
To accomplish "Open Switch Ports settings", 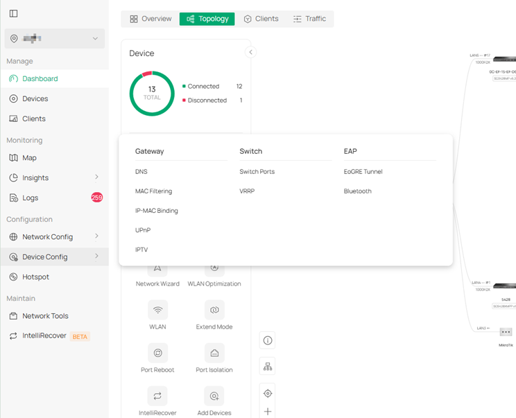I will (257, 172).
